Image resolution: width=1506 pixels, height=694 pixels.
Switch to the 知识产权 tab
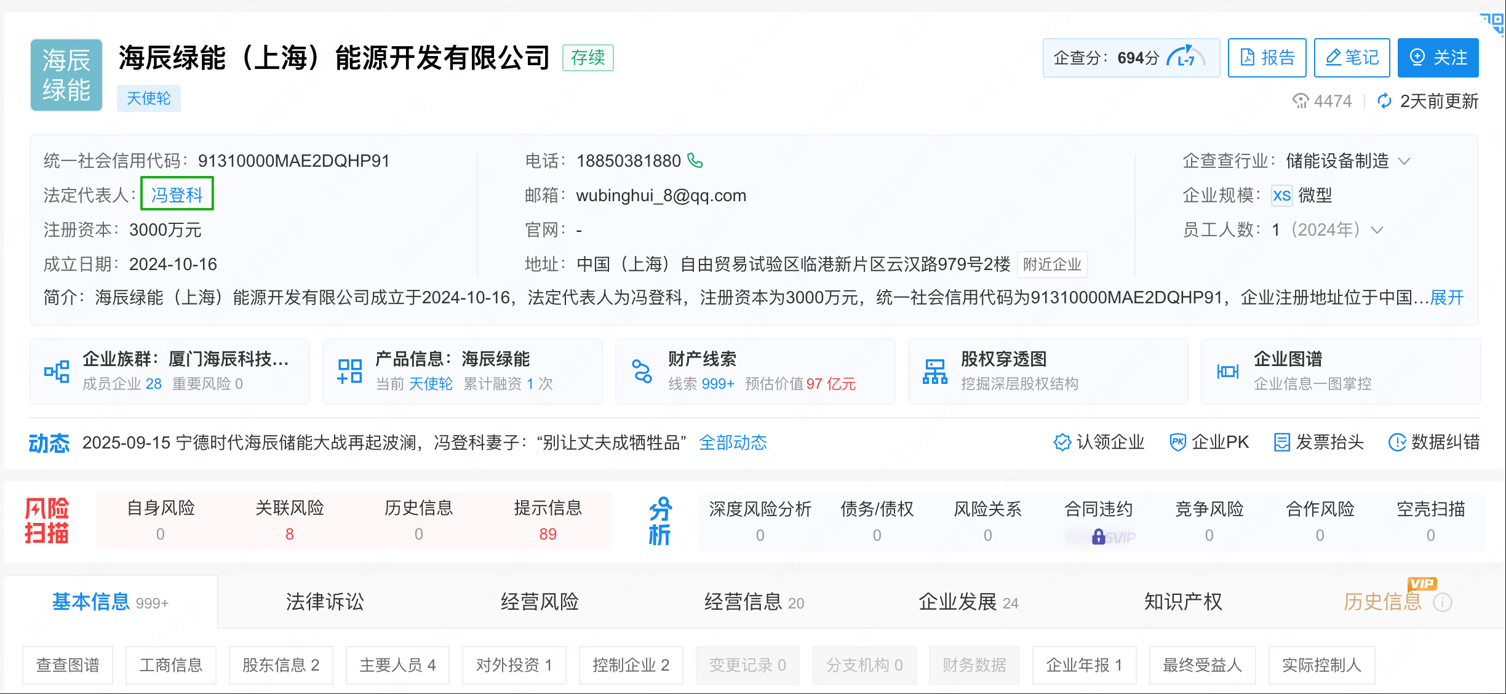(1183, 602)
